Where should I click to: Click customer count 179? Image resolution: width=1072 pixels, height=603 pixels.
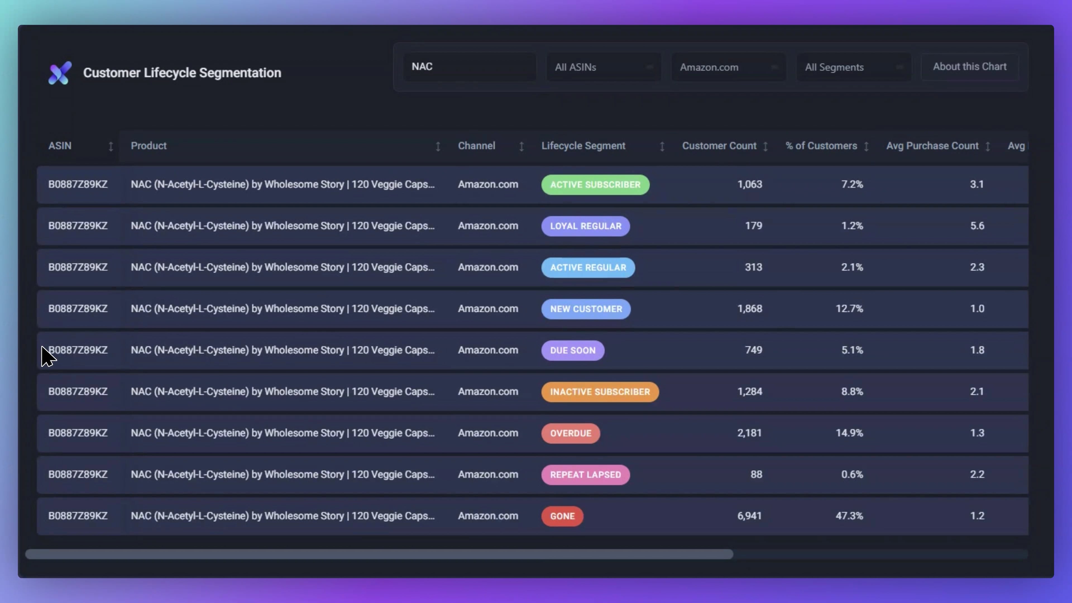753,226
